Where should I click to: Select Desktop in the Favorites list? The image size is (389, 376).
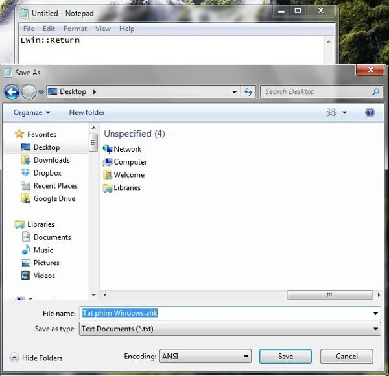(x=47, y=147)
